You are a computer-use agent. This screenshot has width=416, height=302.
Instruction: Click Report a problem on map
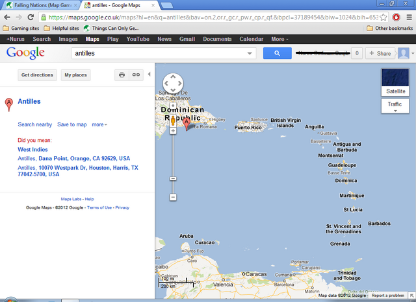pyautogui.click(x=388, y=296)
